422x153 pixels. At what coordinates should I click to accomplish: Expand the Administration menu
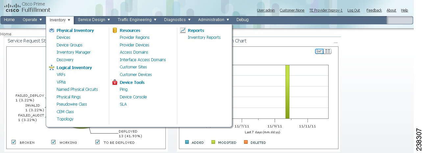click(x=214, y=20)
